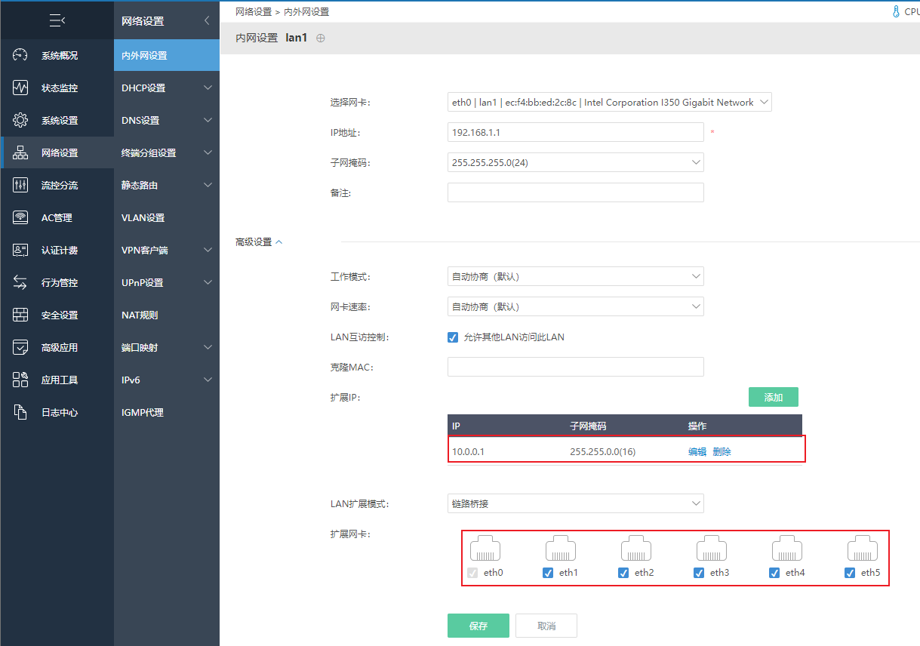Collapse the 高级设置 section

(259, 242)
